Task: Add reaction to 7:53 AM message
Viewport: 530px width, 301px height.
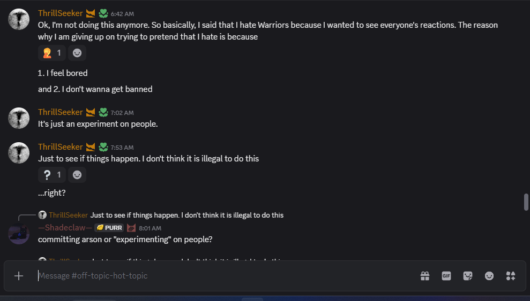Action: (78, 175)
